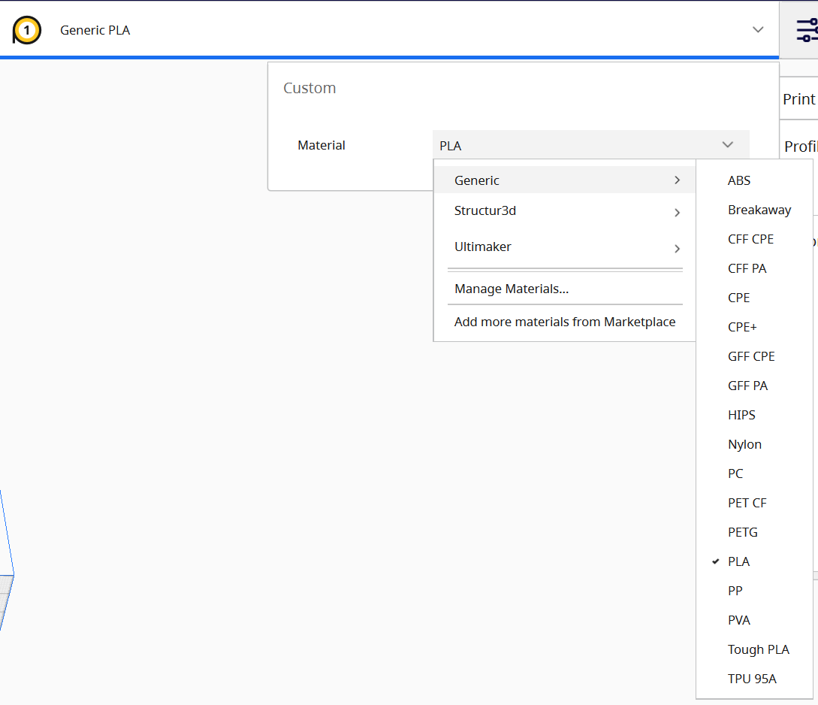Image resolution: width=818 pixels, height=705 pixels.
Task: Open the PLA material dropdown
Action: pos(590,145)
